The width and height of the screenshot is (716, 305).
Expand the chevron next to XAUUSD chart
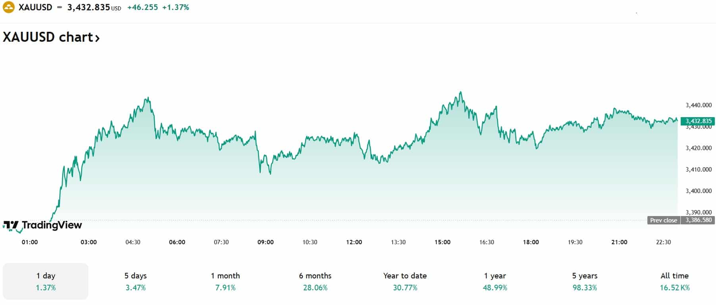pyautogui.click(x=97, y=38)
